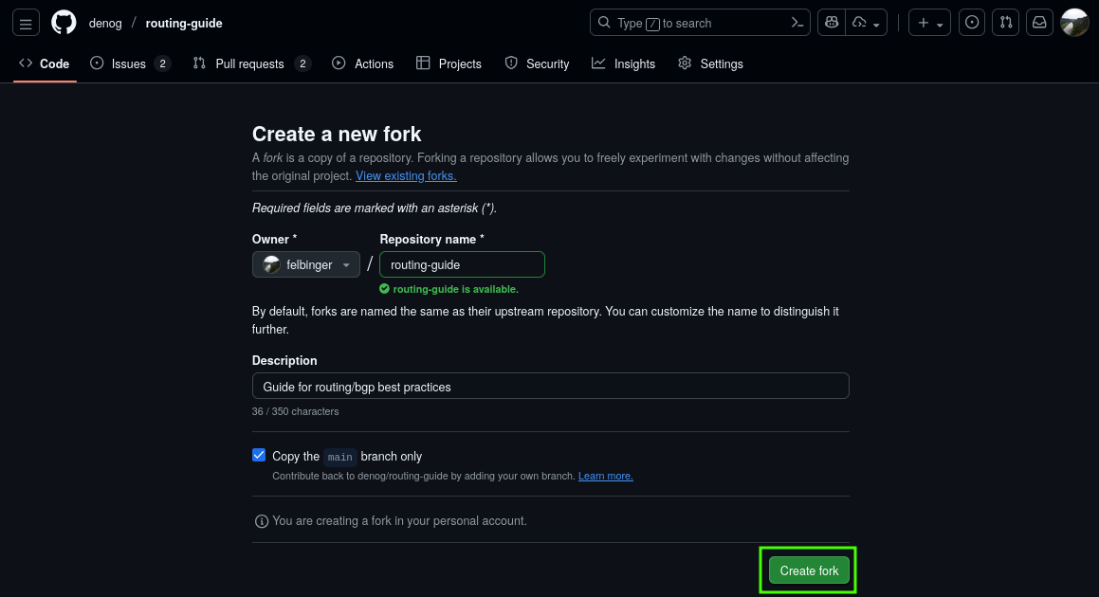Image resolution: width=1099 pixels, height=597 pixels.
Task: Open the command palette icon
Action: coord(797,23)
